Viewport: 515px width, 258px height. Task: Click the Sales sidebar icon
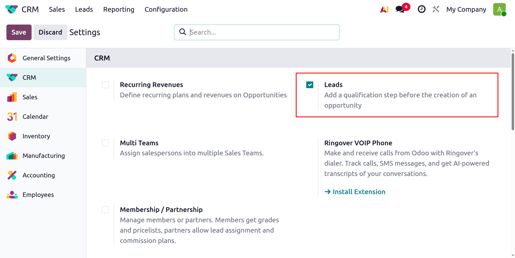point(12,97)
